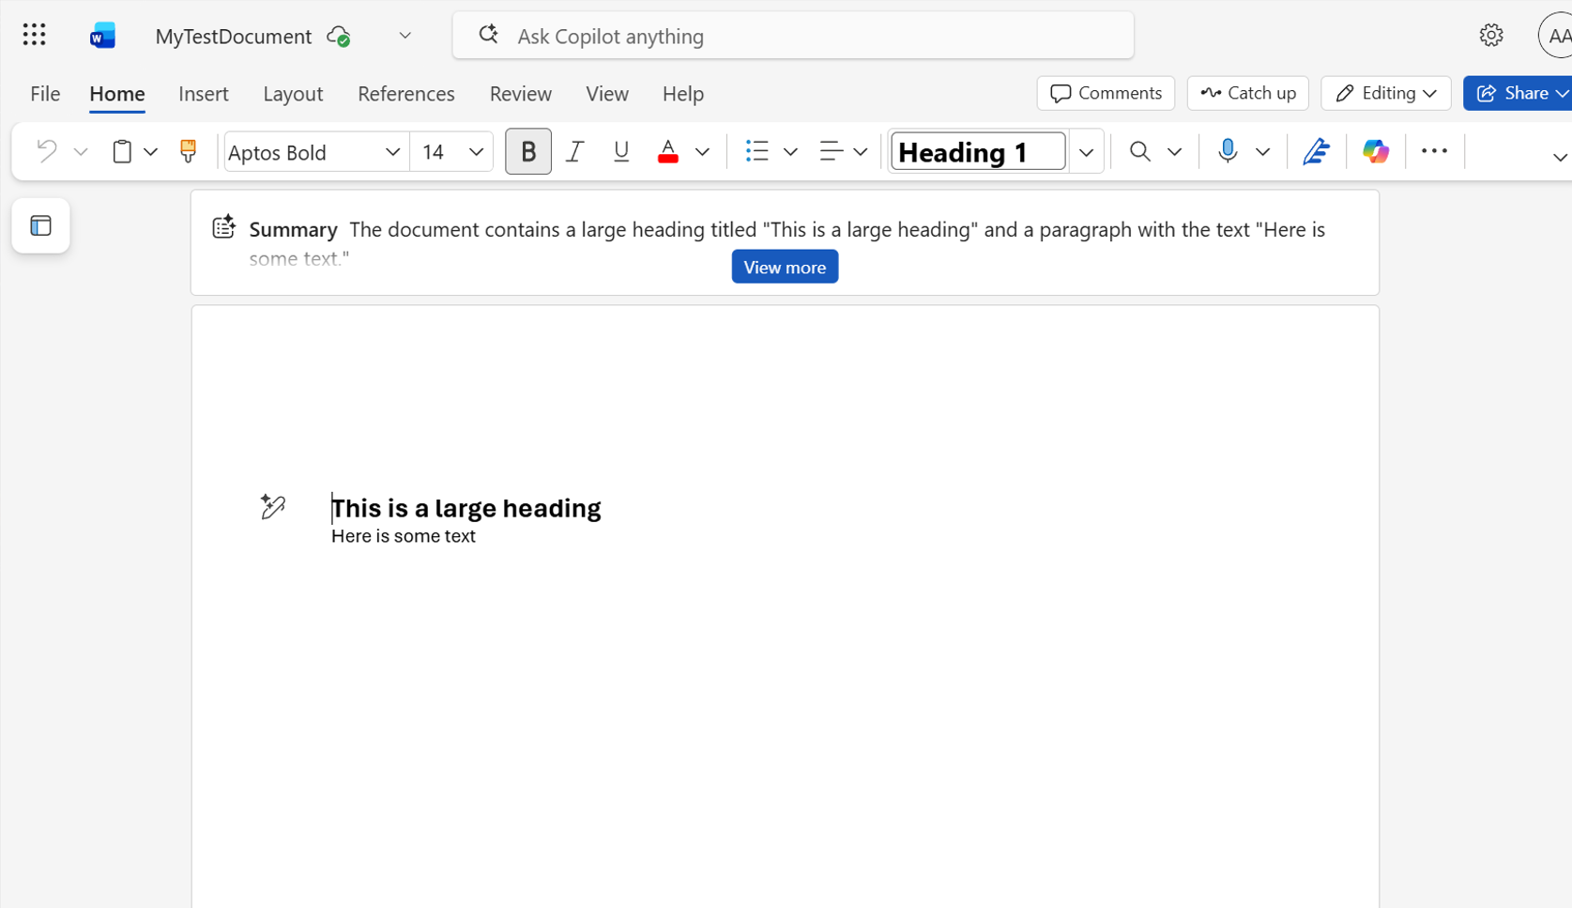Screen dimensions: 1572x908
Task: Click the Format Painter icon
Action: 188,151
